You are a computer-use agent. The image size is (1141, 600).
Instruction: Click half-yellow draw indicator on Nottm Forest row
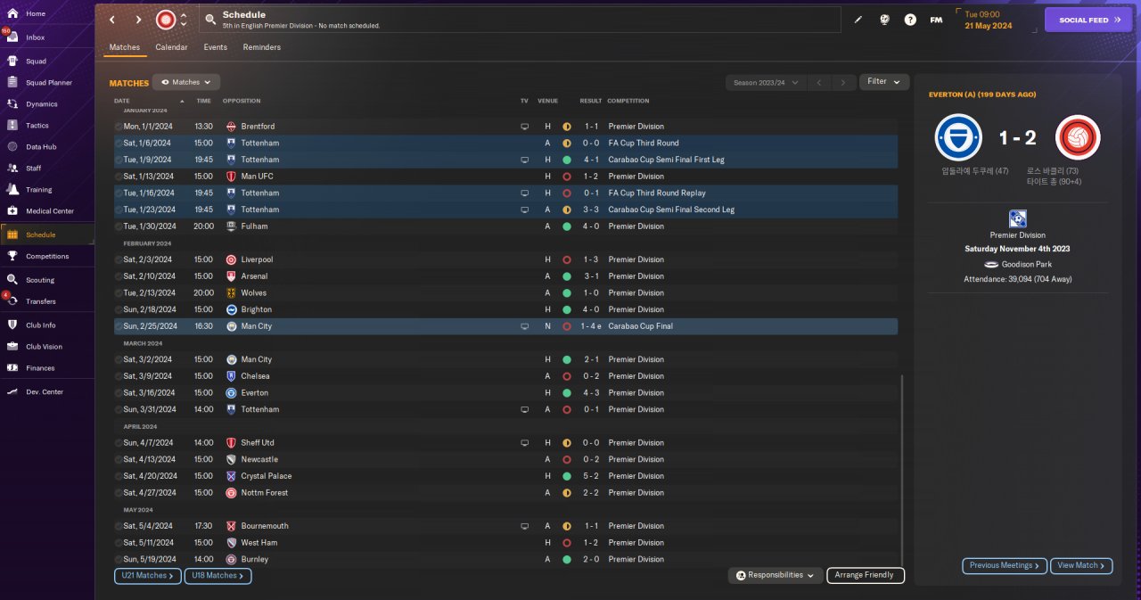pos(566,493)
